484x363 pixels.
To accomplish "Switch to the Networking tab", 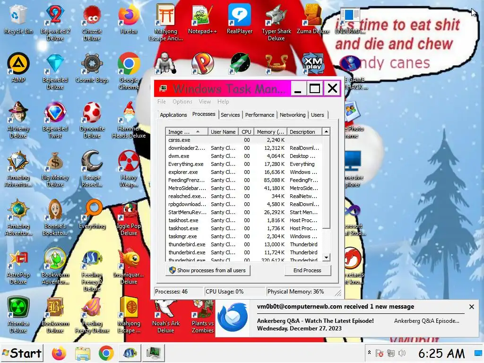I will click(293, 115).
